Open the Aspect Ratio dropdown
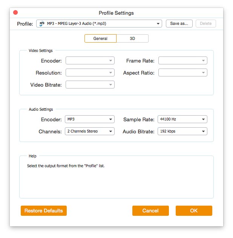 182,73
